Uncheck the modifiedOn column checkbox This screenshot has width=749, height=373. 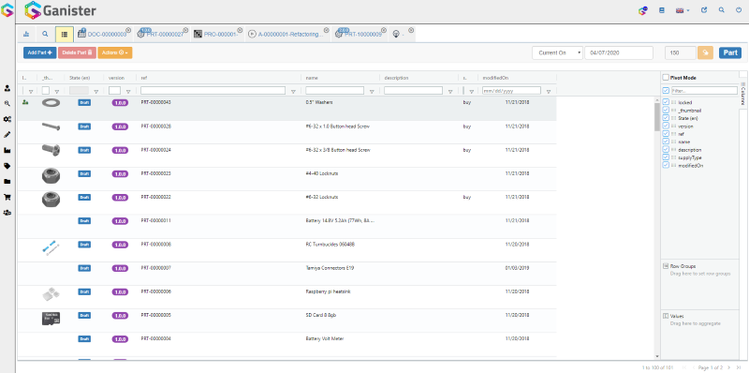tap(666, 165)
